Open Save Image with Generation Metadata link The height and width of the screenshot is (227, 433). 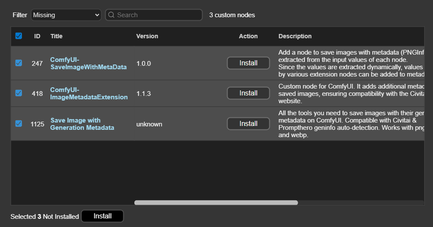[82, 124]
